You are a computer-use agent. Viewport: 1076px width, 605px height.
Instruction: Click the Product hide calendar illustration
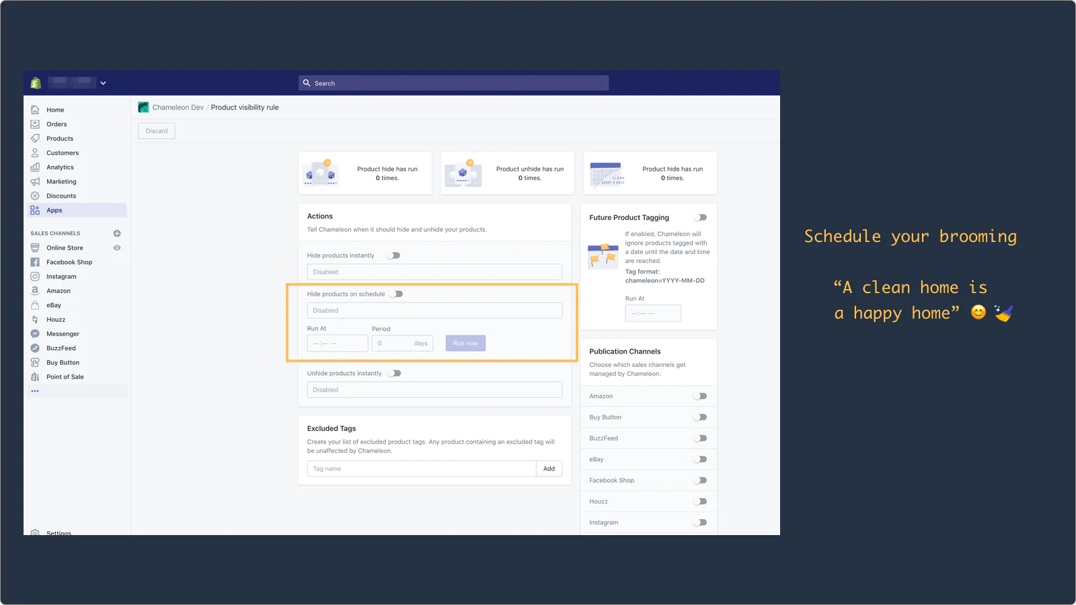point(607,174)
